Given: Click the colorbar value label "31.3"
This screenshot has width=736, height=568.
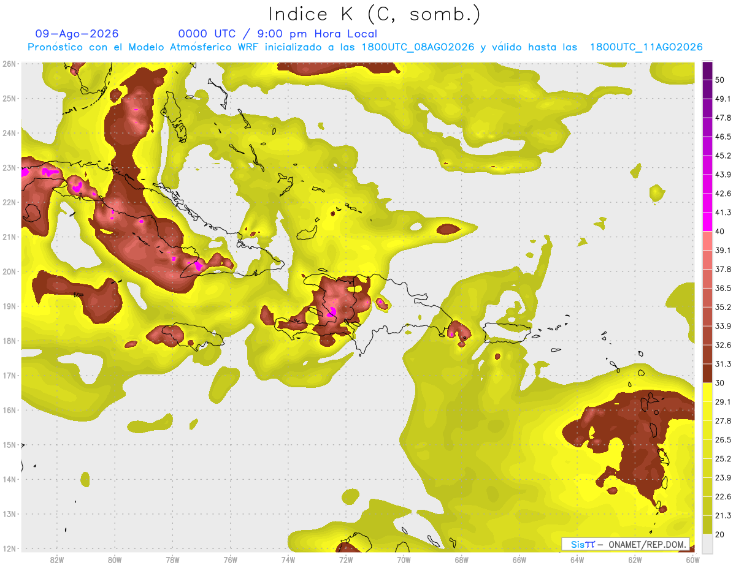Looking at the screenshot, I should pos(723,364).
